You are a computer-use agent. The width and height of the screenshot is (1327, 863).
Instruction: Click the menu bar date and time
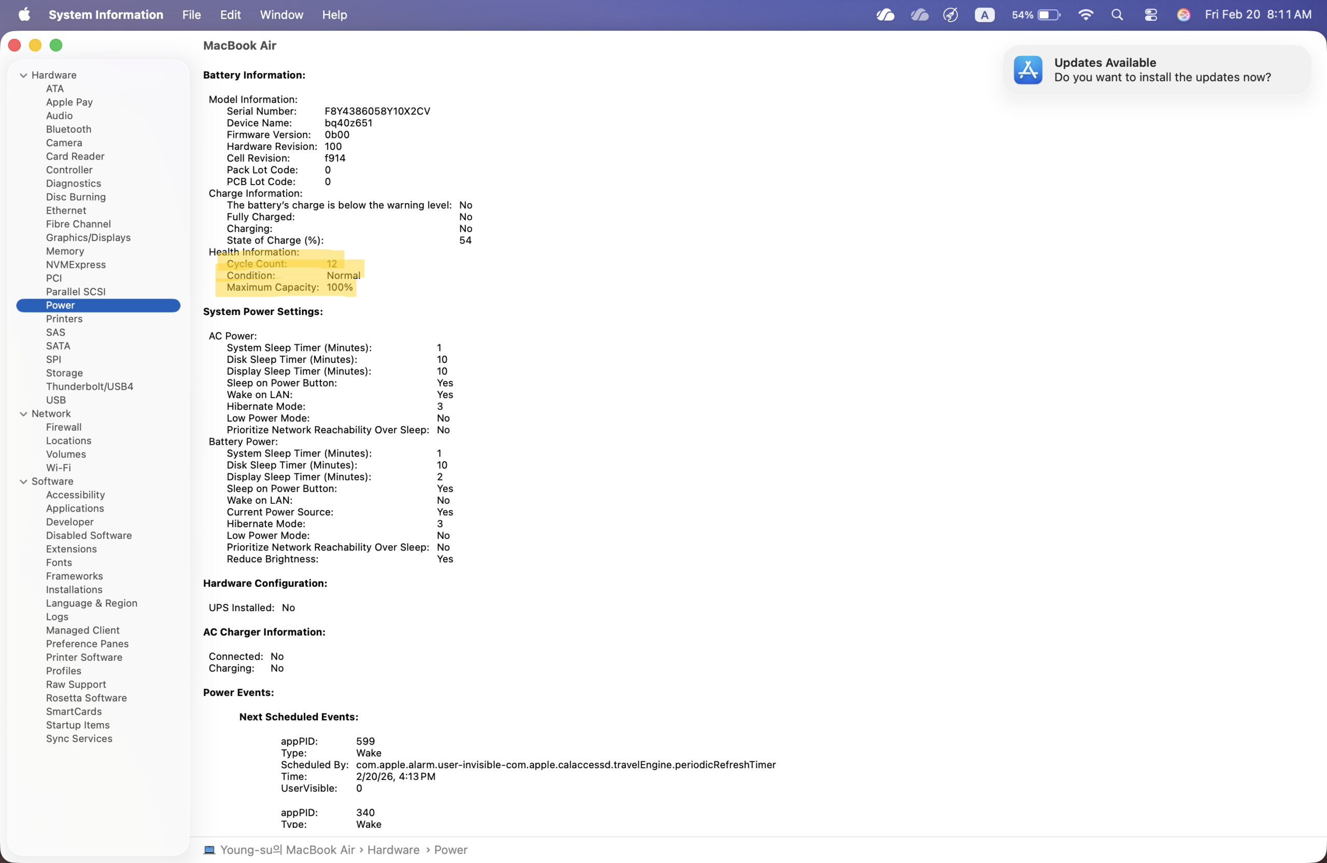coord(1258,15)
